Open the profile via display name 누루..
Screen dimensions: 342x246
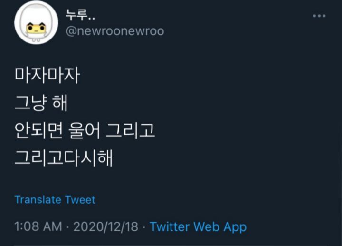coord(80,16)
